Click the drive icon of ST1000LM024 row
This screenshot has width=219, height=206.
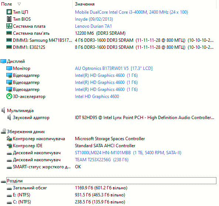9,153
